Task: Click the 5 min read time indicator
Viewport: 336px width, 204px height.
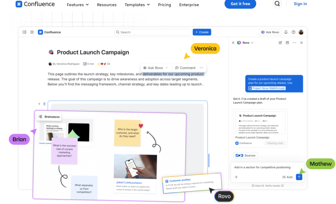Action: click(89, 64)
